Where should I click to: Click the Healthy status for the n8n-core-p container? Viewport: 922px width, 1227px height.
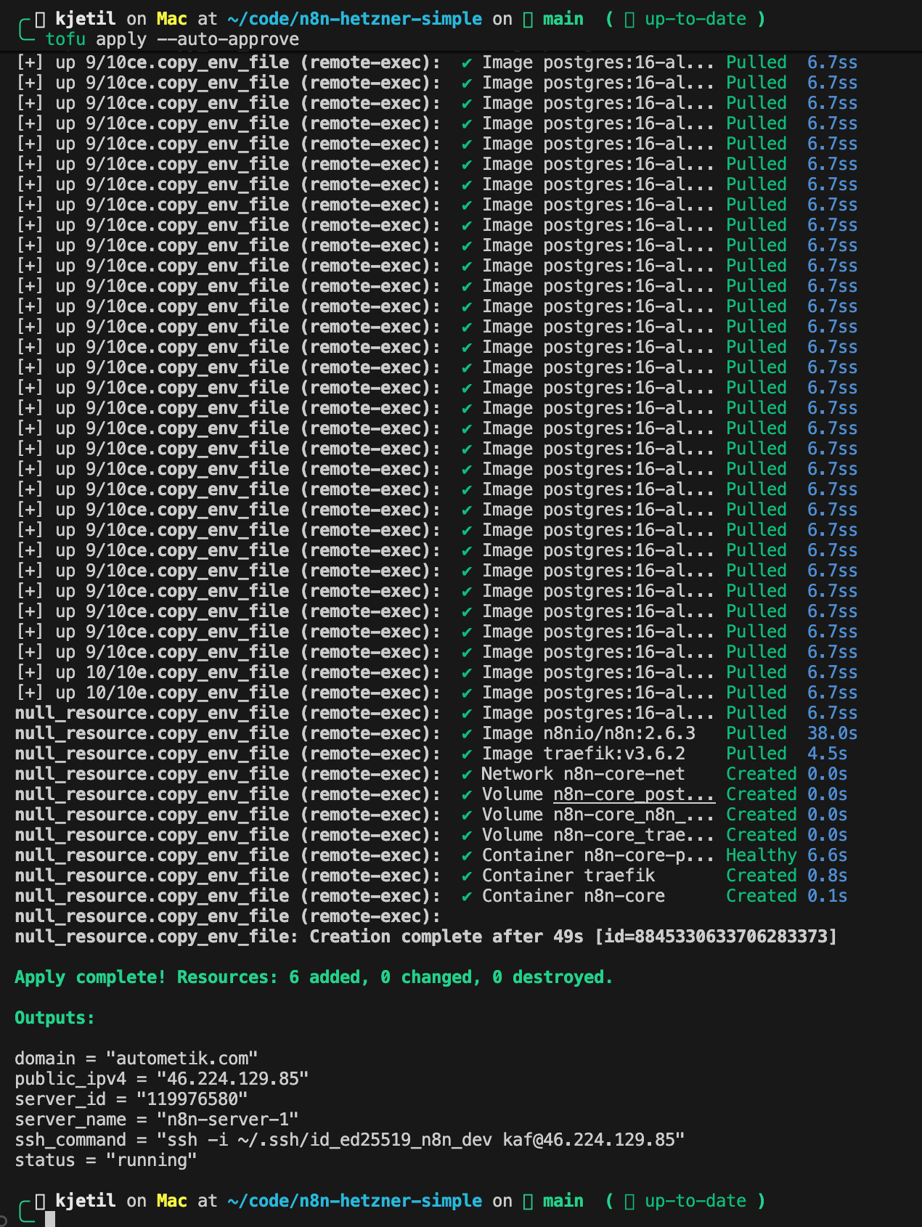tap(761, 855)
